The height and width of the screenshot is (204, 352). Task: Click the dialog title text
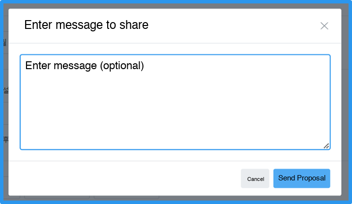click(x=87, y=25)
